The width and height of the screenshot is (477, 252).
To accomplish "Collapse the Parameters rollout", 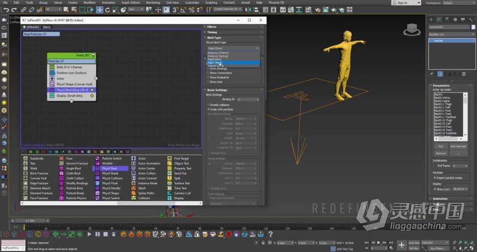I will click(452, 86).
